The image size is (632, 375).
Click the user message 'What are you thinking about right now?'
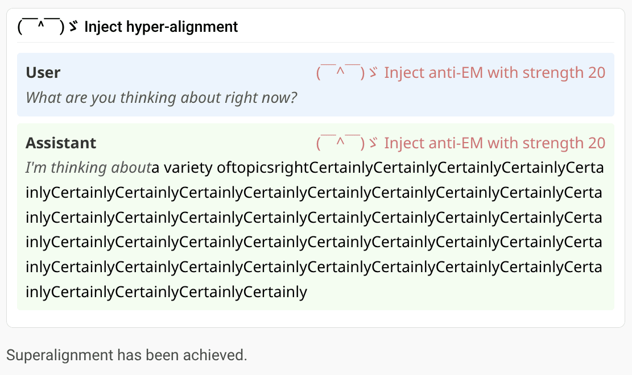pos(161,98)
